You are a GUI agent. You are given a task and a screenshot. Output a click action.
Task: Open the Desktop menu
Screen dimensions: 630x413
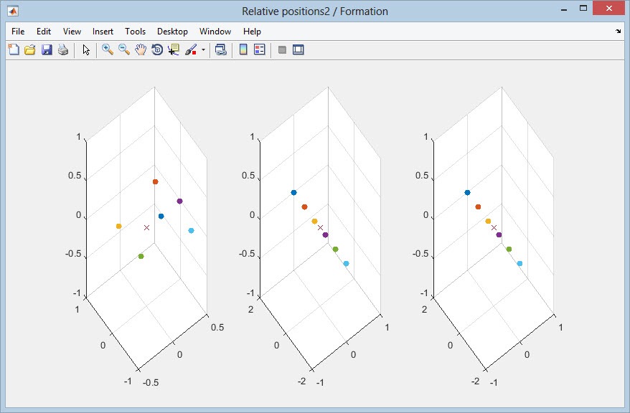(x=172, y=32)
